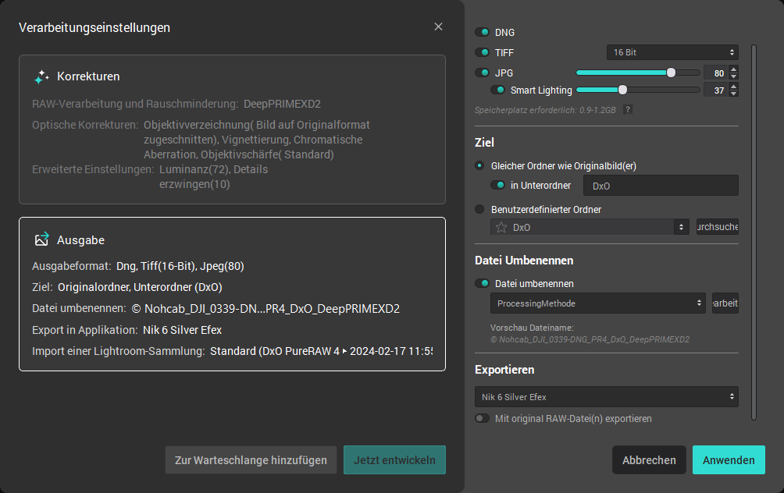The image size is (784, 493).
Task: Click the Ausgabe image export icon
Action: [x=41, y=240]
